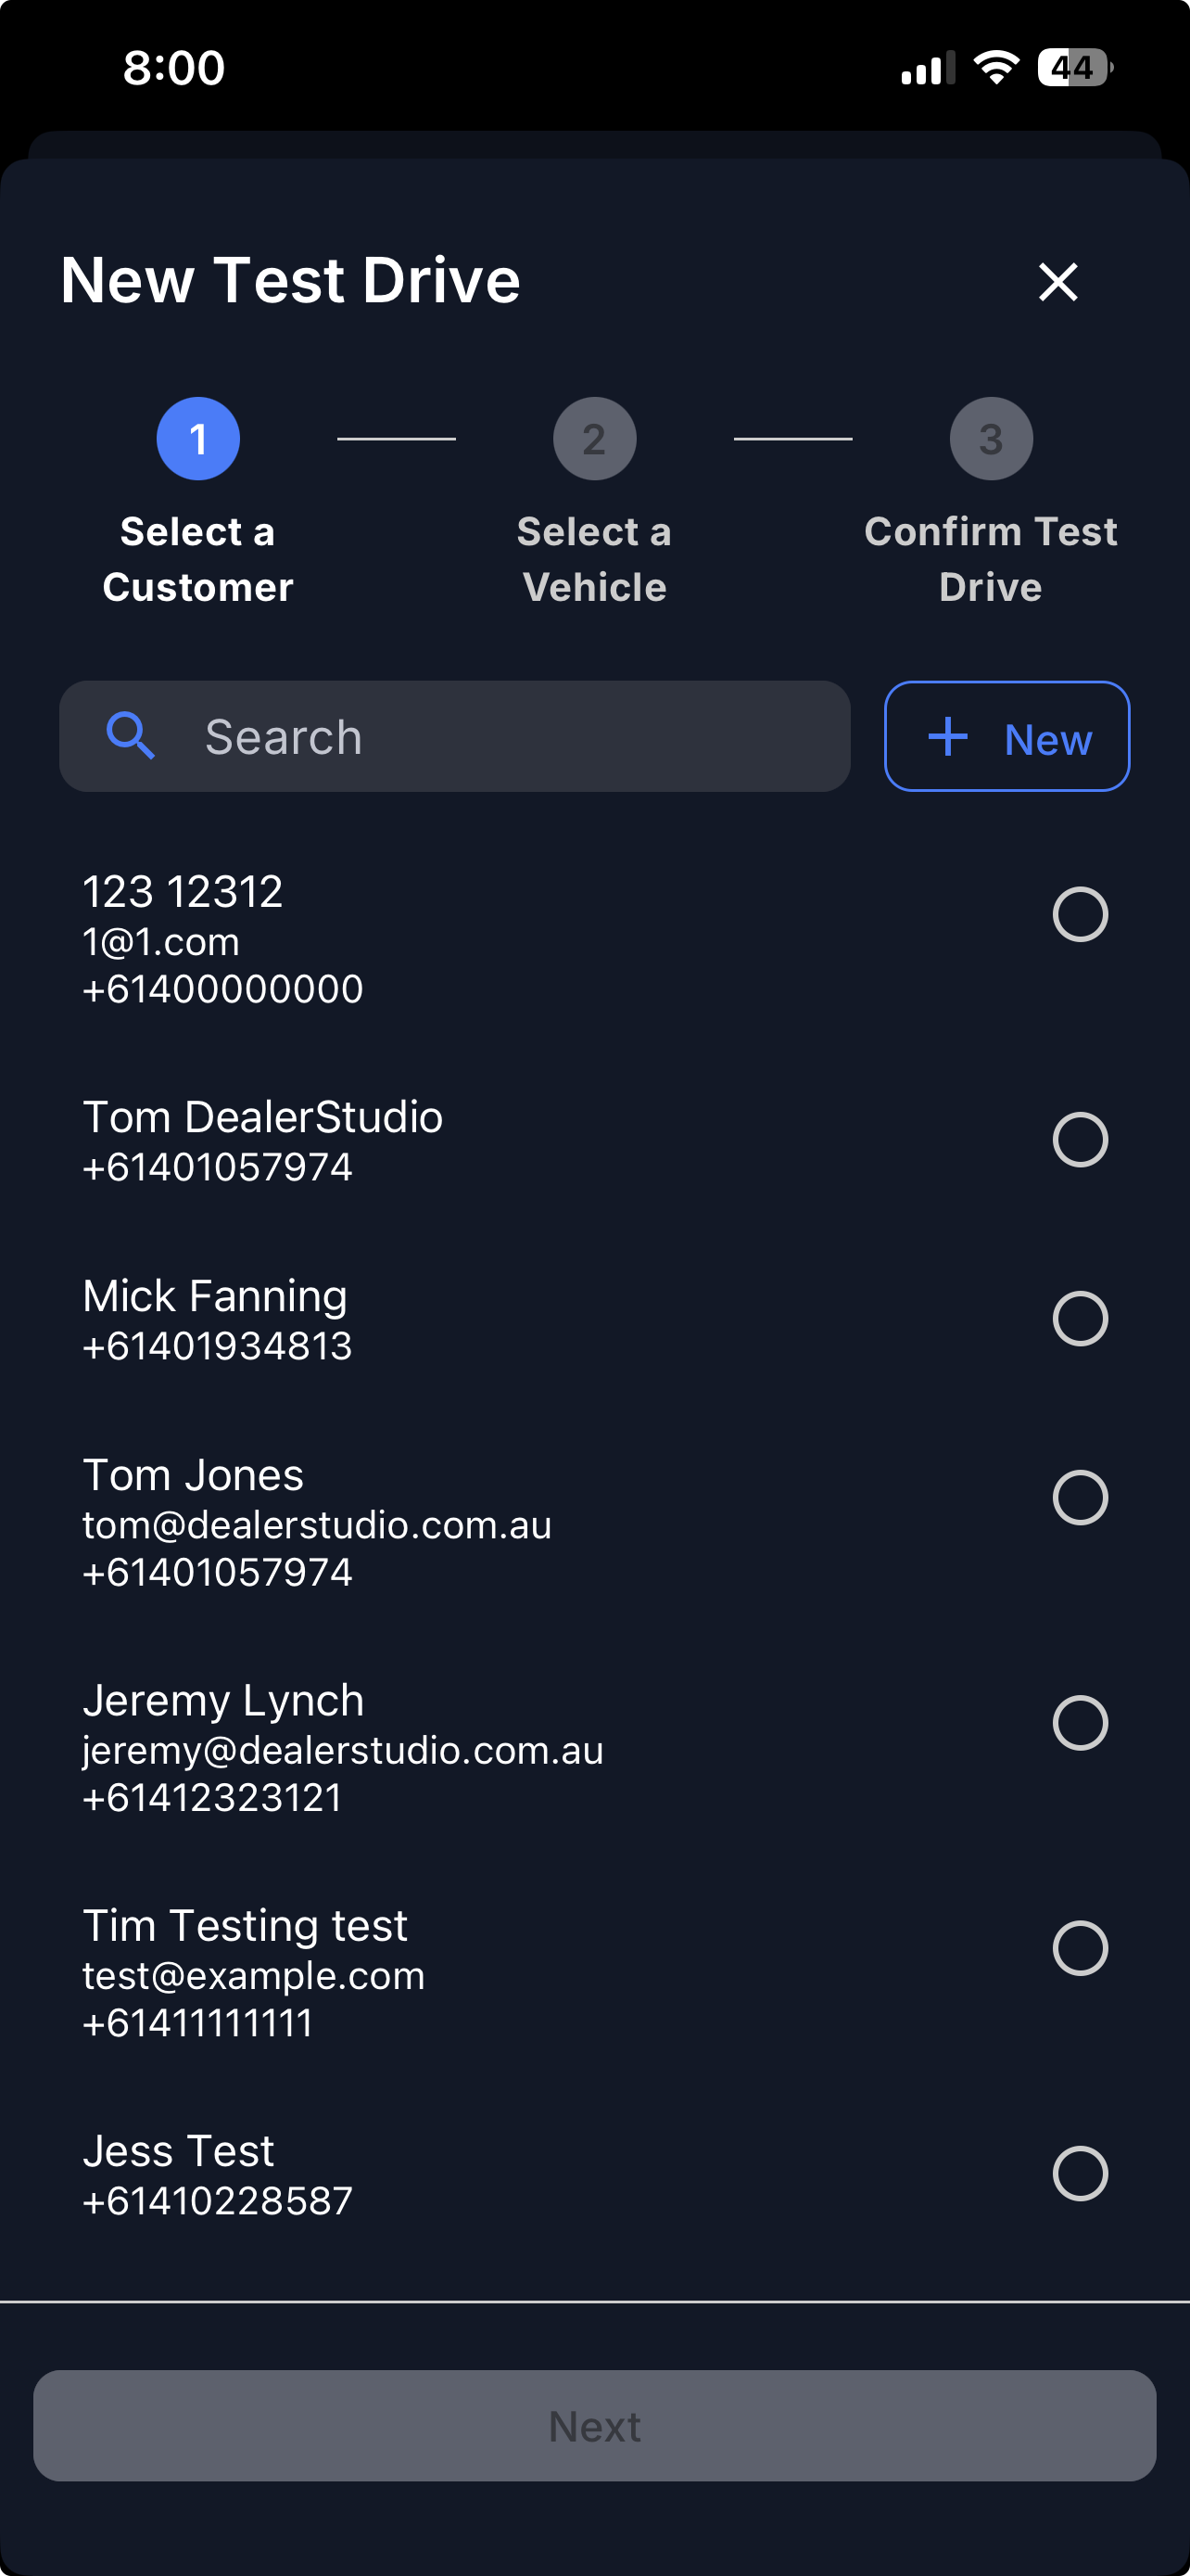Select Mick Fanning radio button
The image size is (1190, 2576).
1080,1319
